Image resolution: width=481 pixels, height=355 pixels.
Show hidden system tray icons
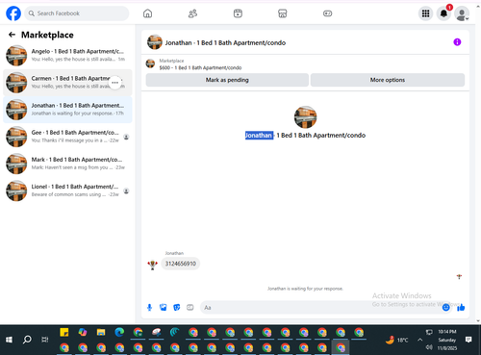point(419,340)
